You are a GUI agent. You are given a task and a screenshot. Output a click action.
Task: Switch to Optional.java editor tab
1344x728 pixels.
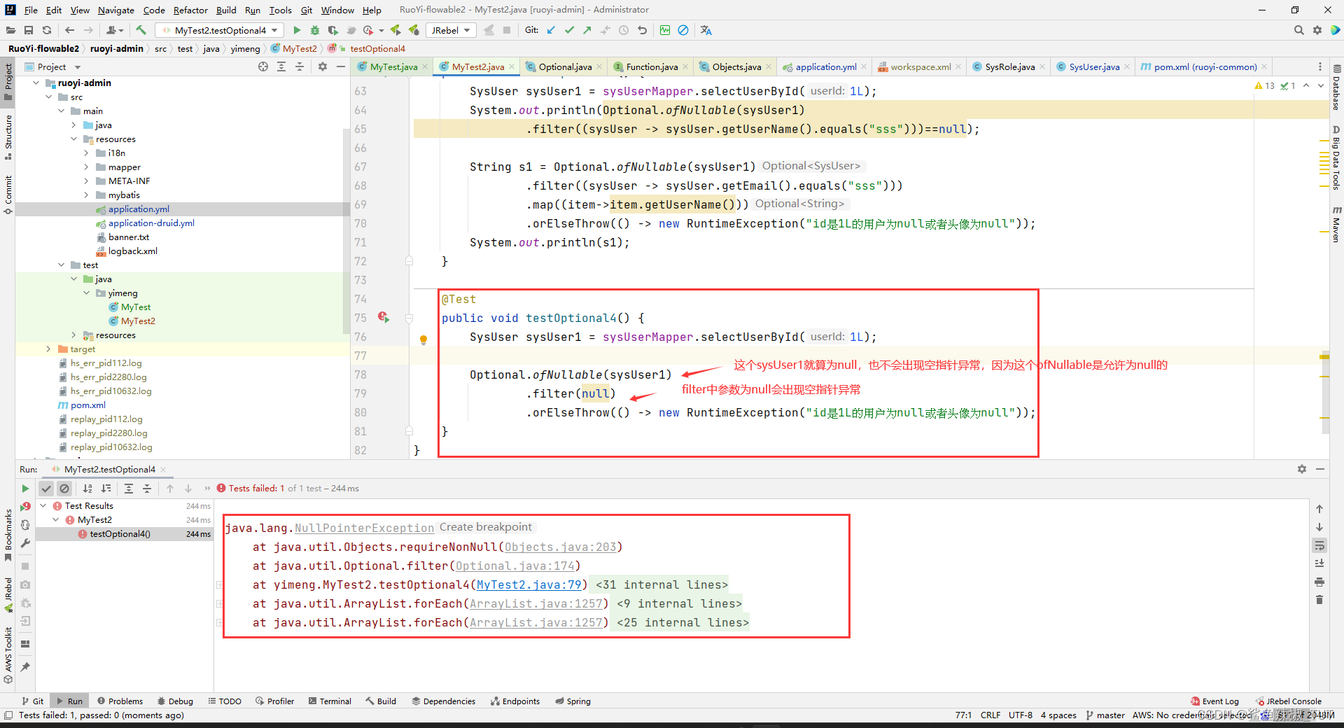tap(564, 66)
